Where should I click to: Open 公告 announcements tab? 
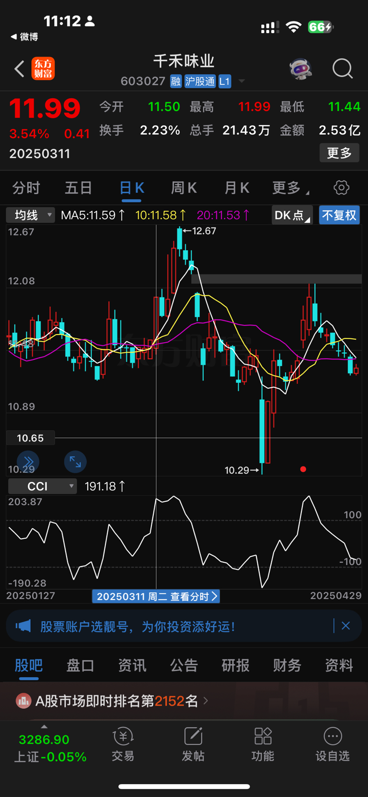tap(184, 665)
